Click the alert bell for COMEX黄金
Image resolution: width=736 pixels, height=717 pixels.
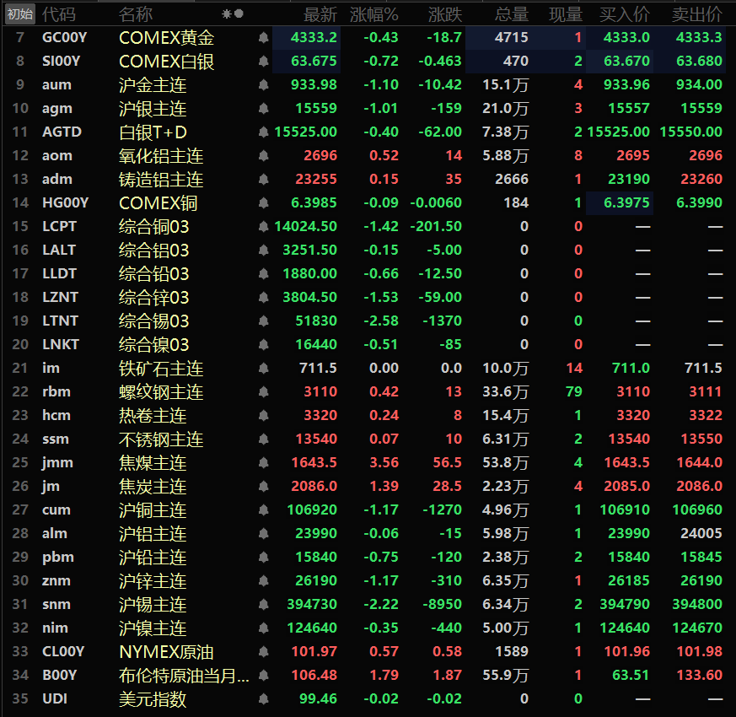pyautogui.click(x=263, y=38)
